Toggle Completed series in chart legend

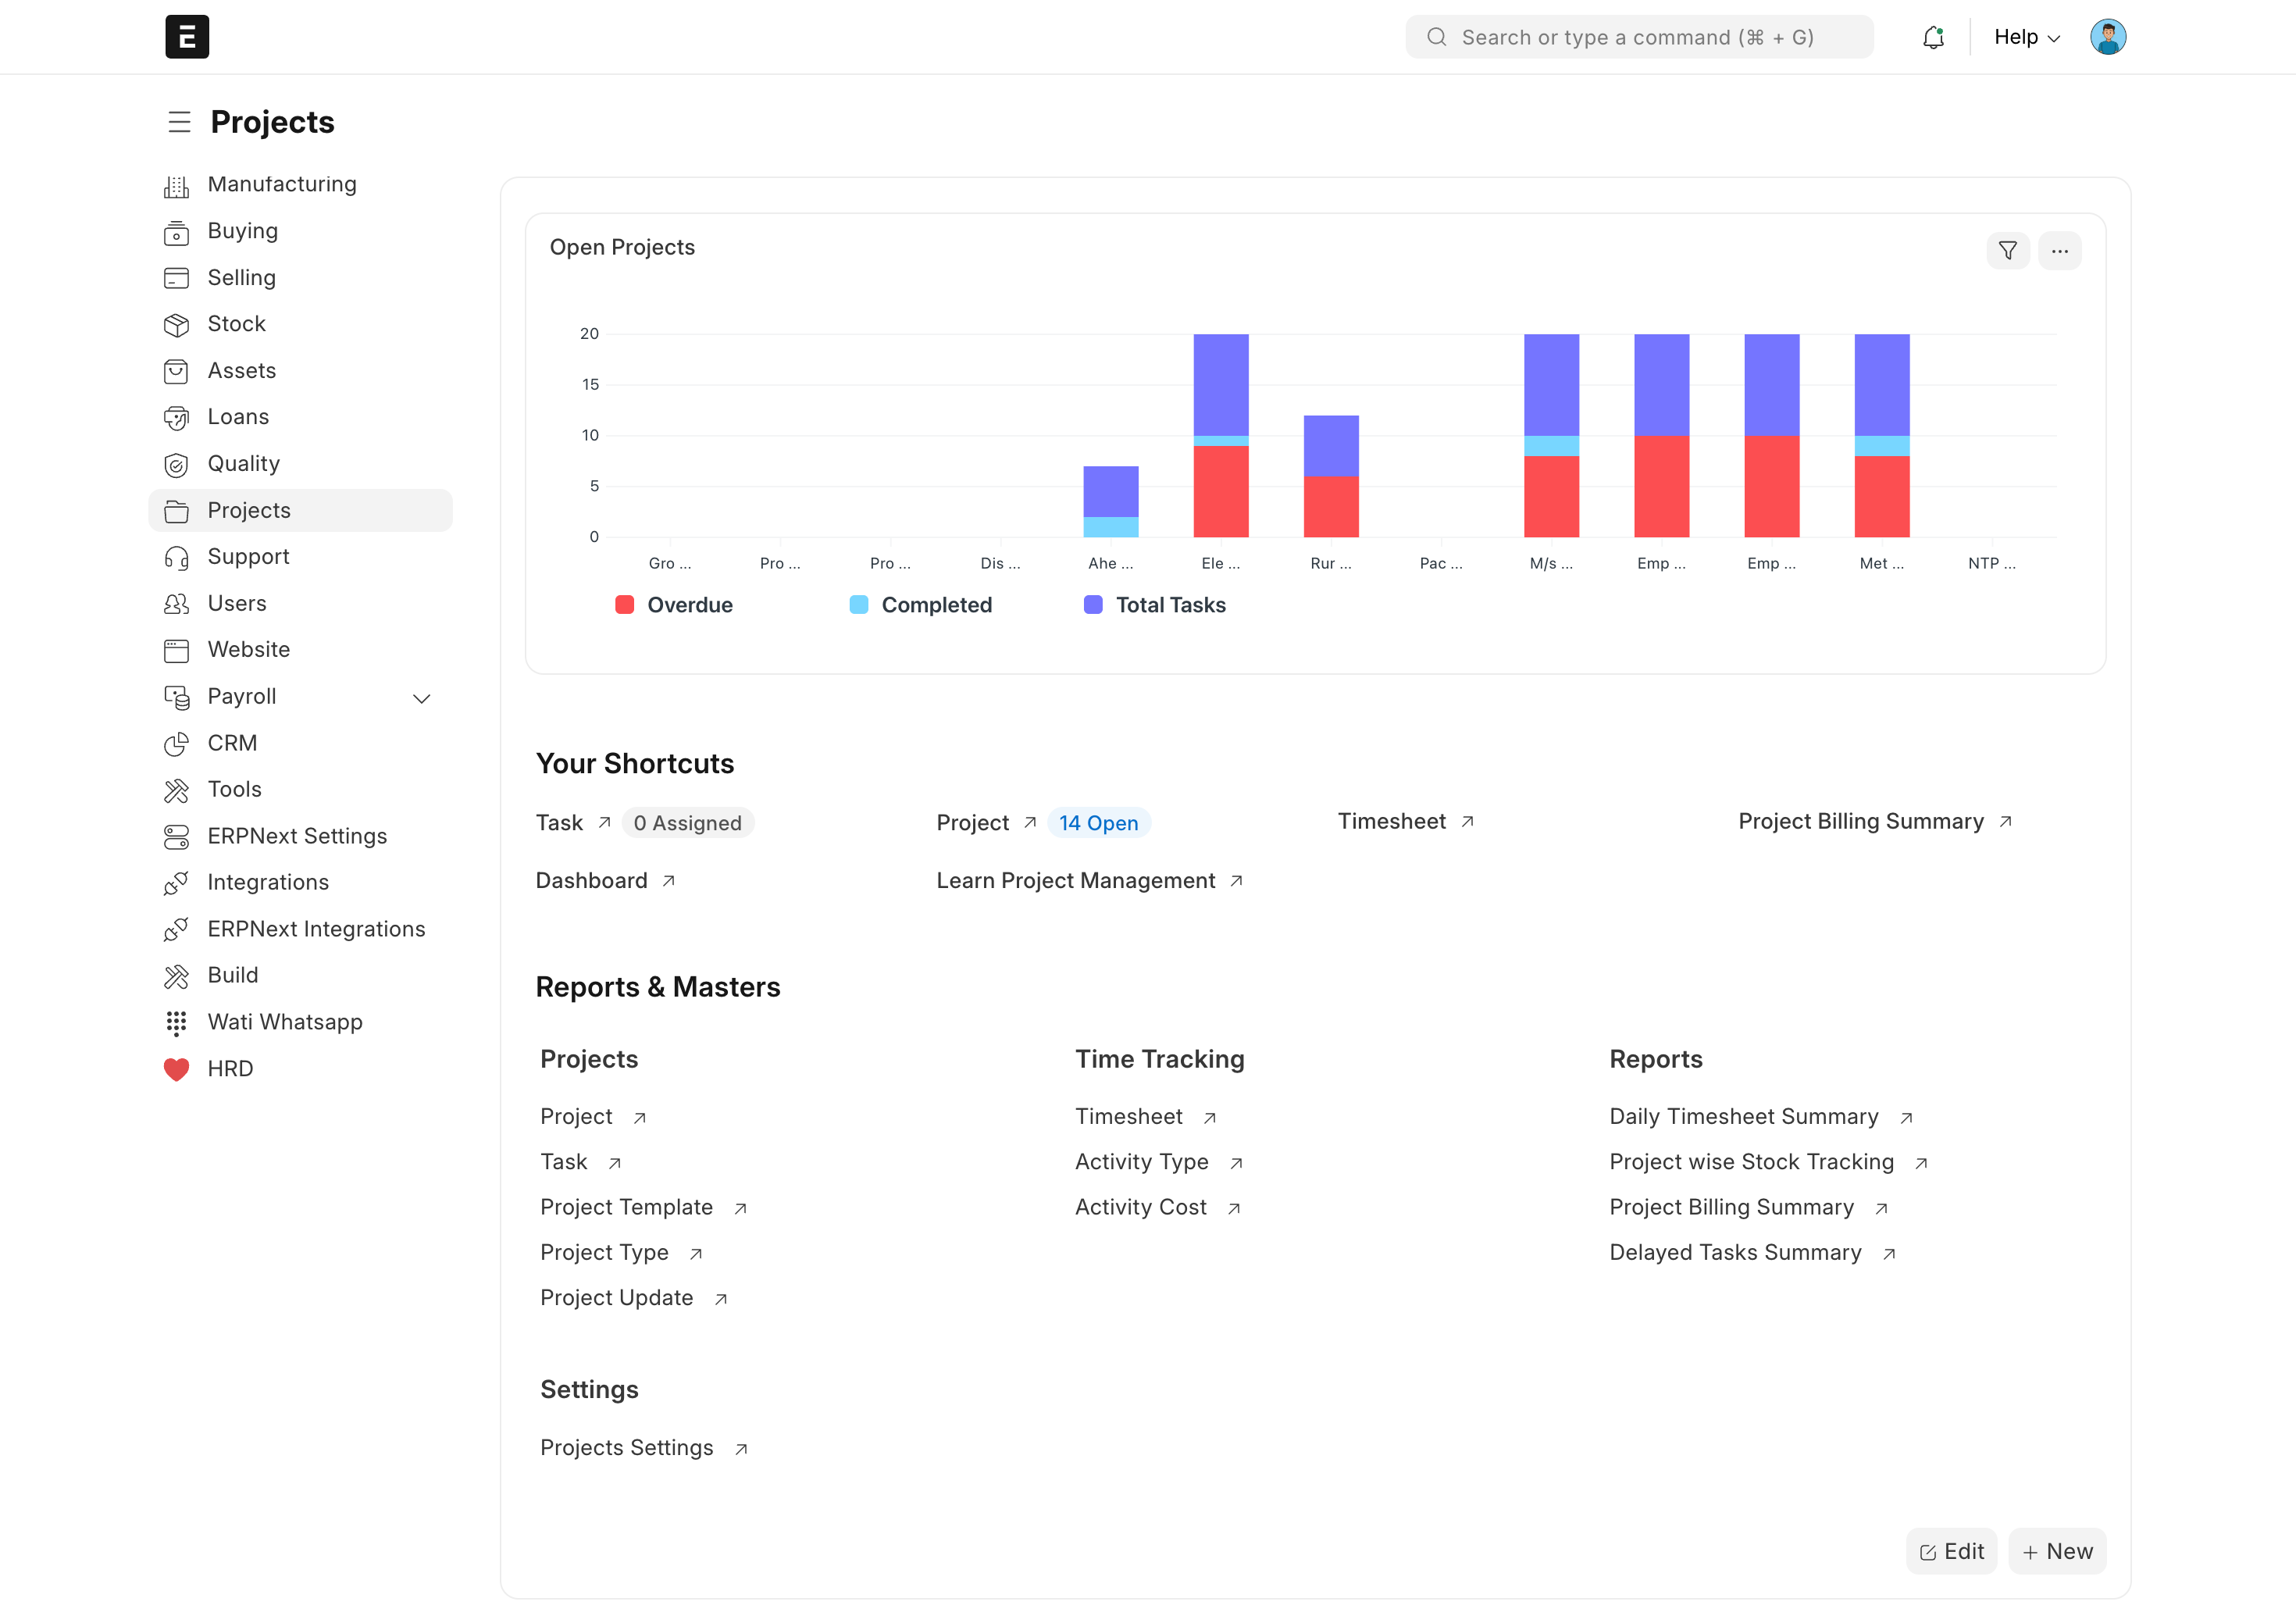[x=921, y=605]
